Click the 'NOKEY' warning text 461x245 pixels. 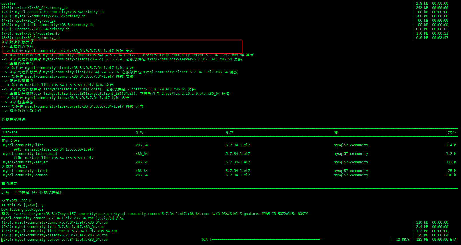pos(303,214)
